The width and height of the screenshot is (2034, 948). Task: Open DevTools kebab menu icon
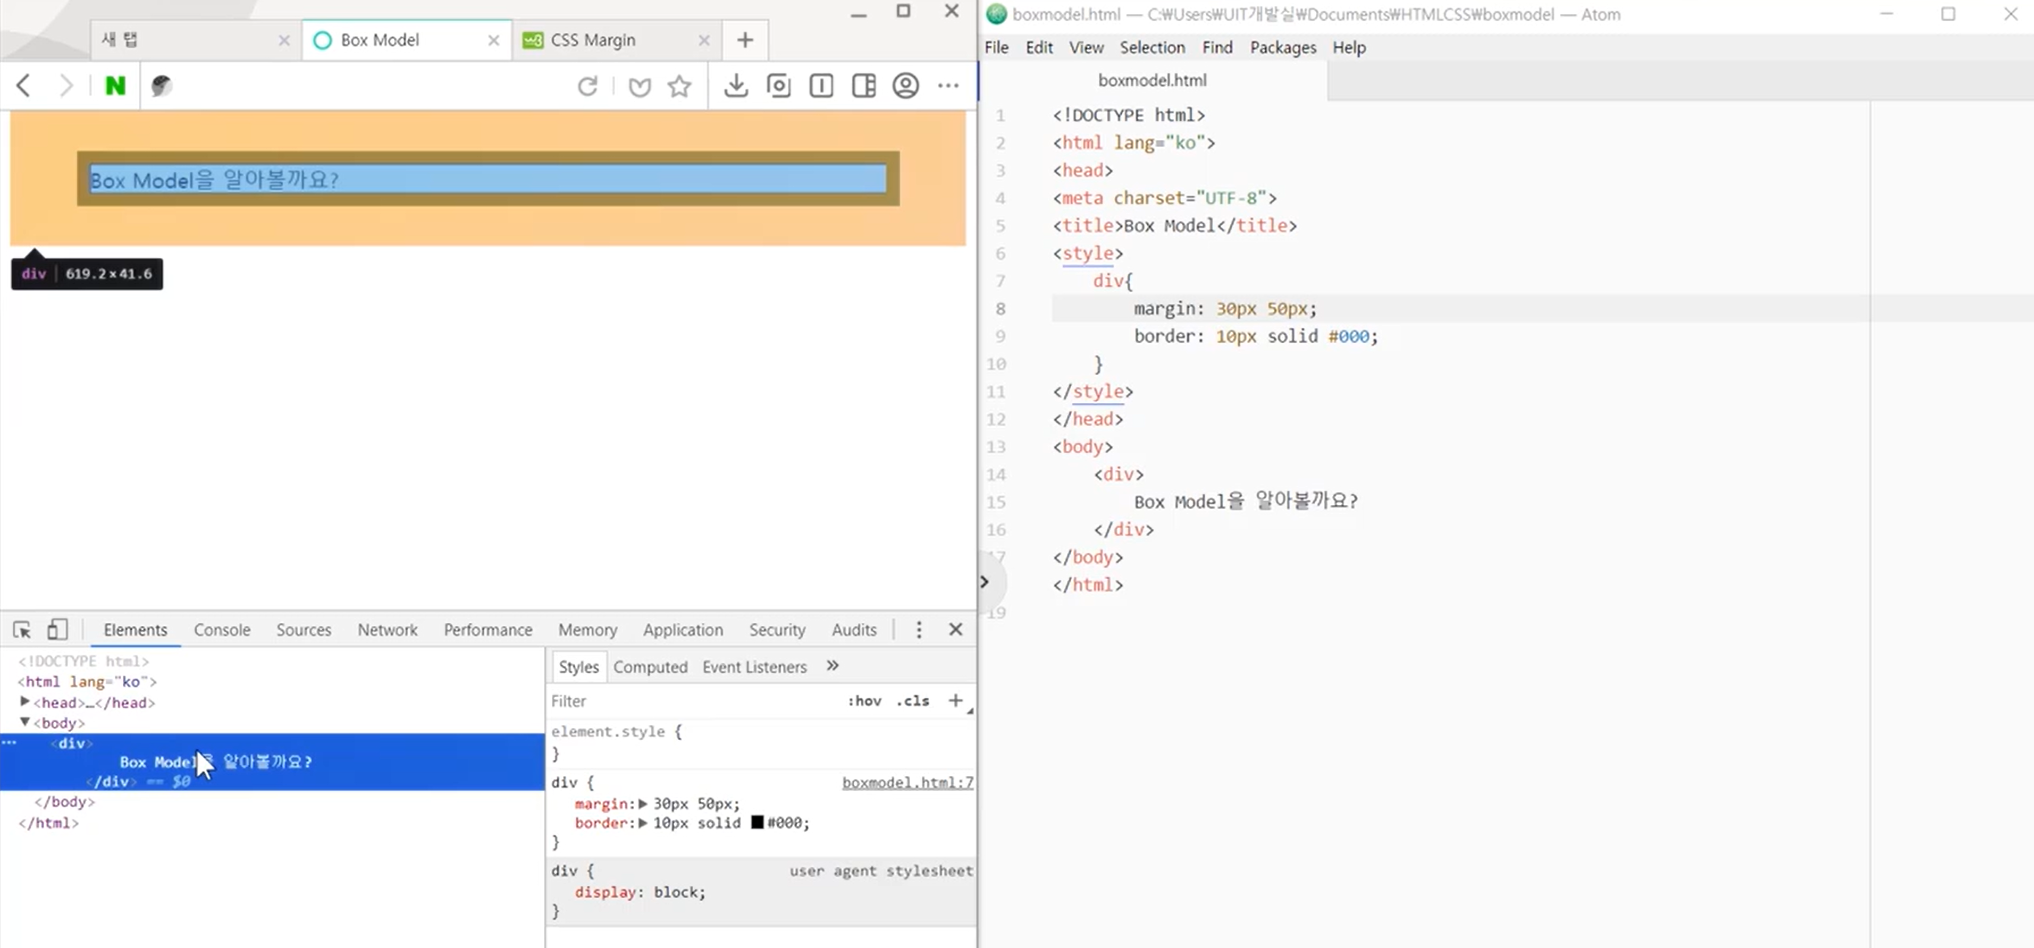pyautogui.click(x=918, y=630)
